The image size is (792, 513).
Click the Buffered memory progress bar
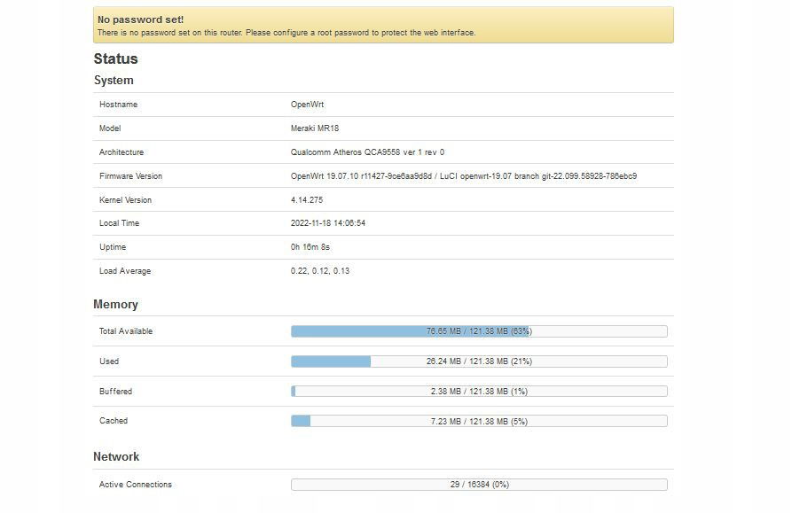point(479,392)
